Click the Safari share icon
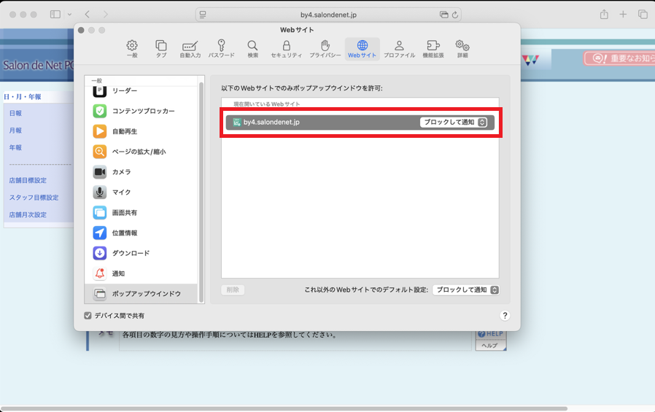This screenshot has height=412, width=655. coord(604,15)
